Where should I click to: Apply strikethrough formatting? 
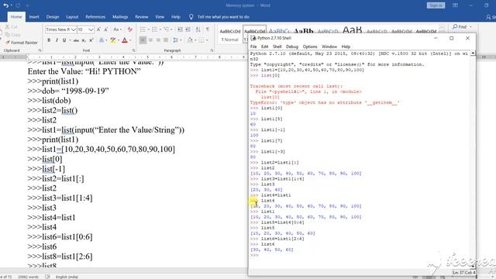click(x=76, y=40)
